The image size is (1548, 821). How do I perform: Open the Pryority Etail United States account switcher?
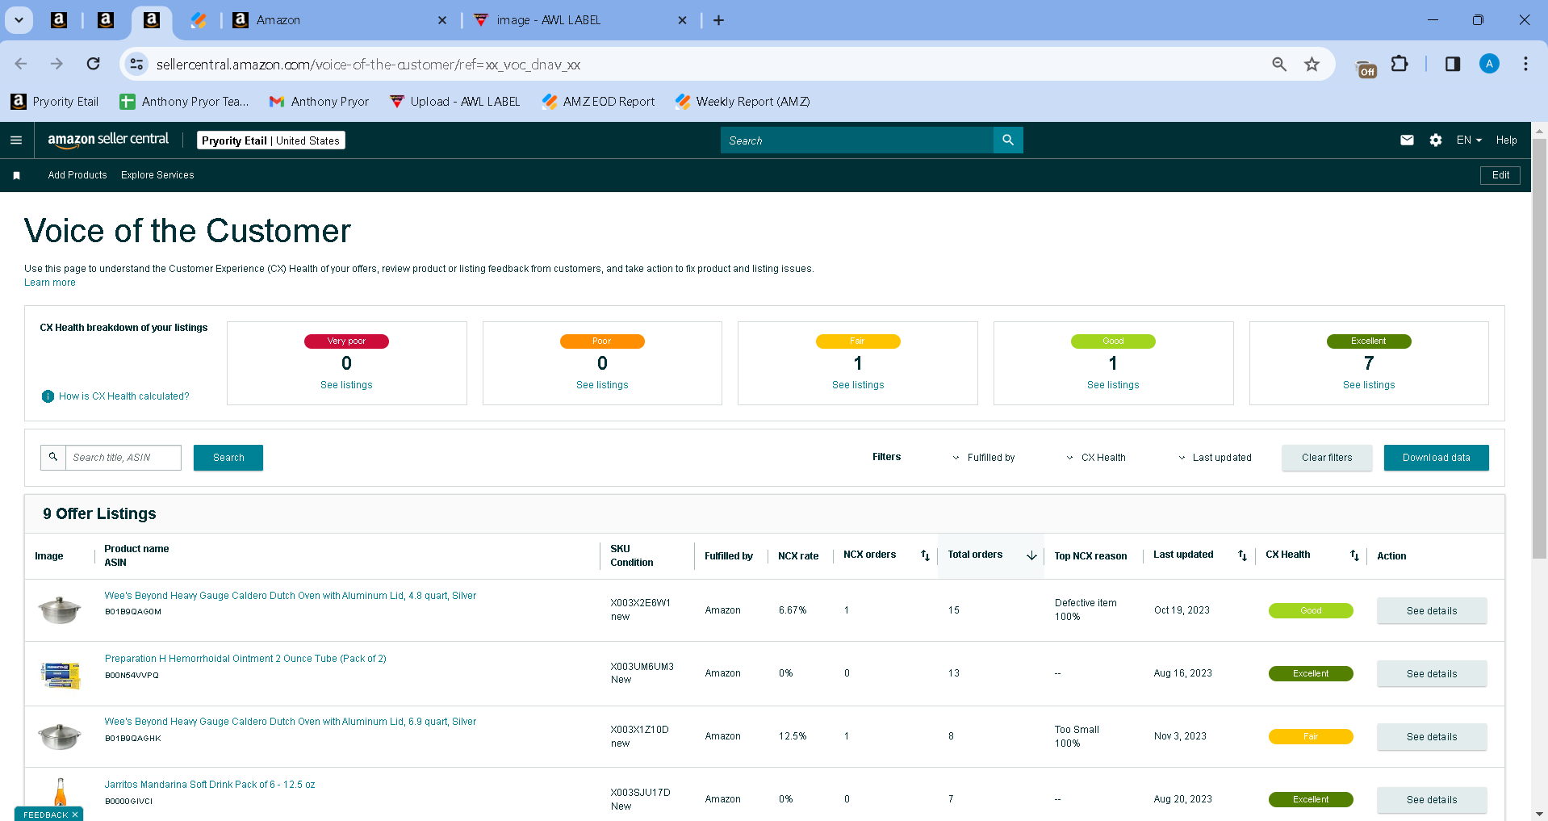pyautogui.click(x=271, y=140)
